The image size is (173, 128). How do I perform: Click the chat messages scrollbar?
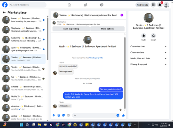click(125, 73)
